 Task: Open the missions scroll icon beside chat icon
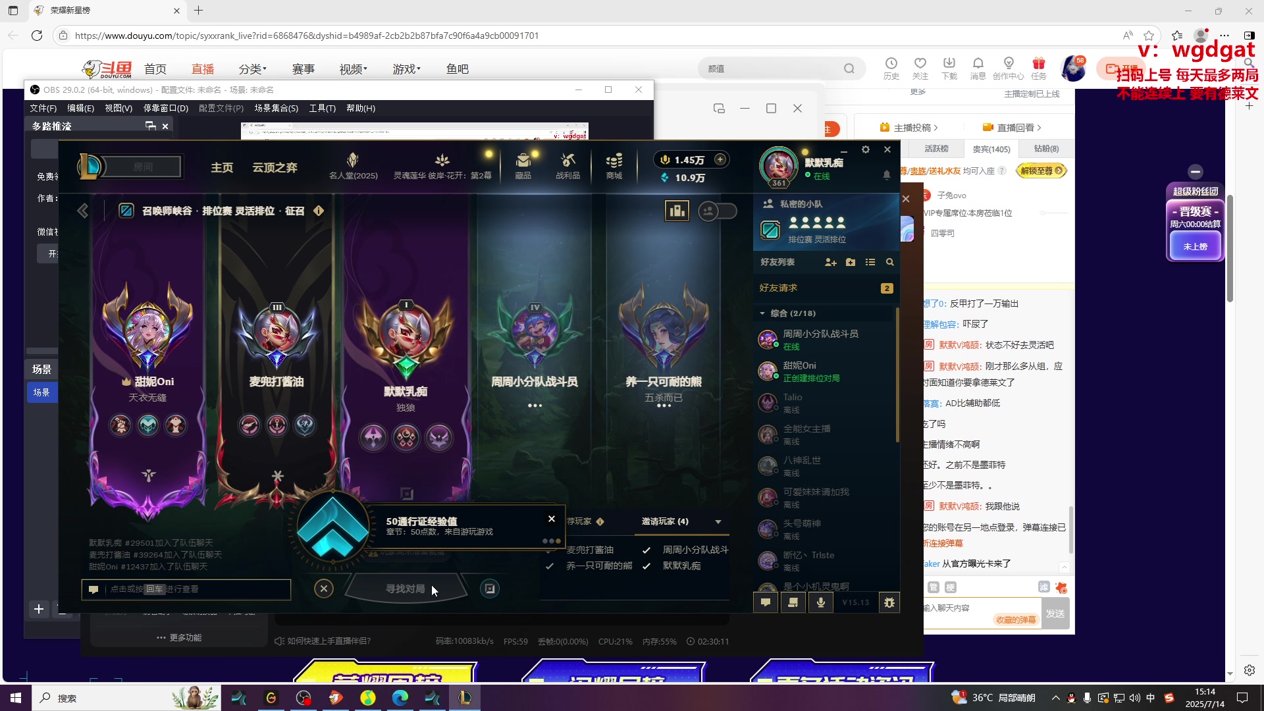coord(793,602)
